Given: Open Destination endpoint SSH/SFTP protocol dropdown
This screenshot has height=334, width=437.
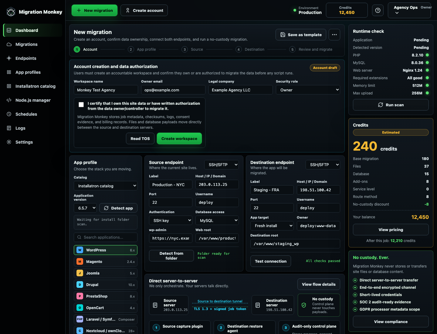Looking at the screenshot, I should (x=323, y=165).
